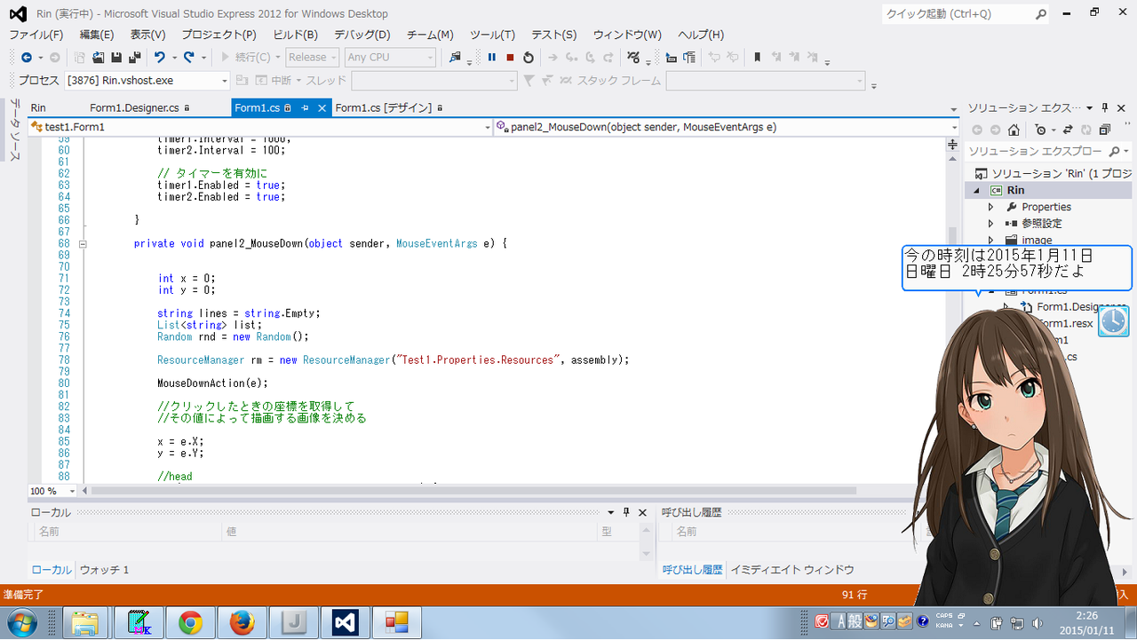Pin the Solution Explorer panel
The height and width of the screenshot is (640, 1137).
point(1105,107)
